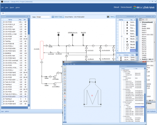Switch Properties to categorized view
This screenshot has height=125, width=157.
tap(141, 20)
